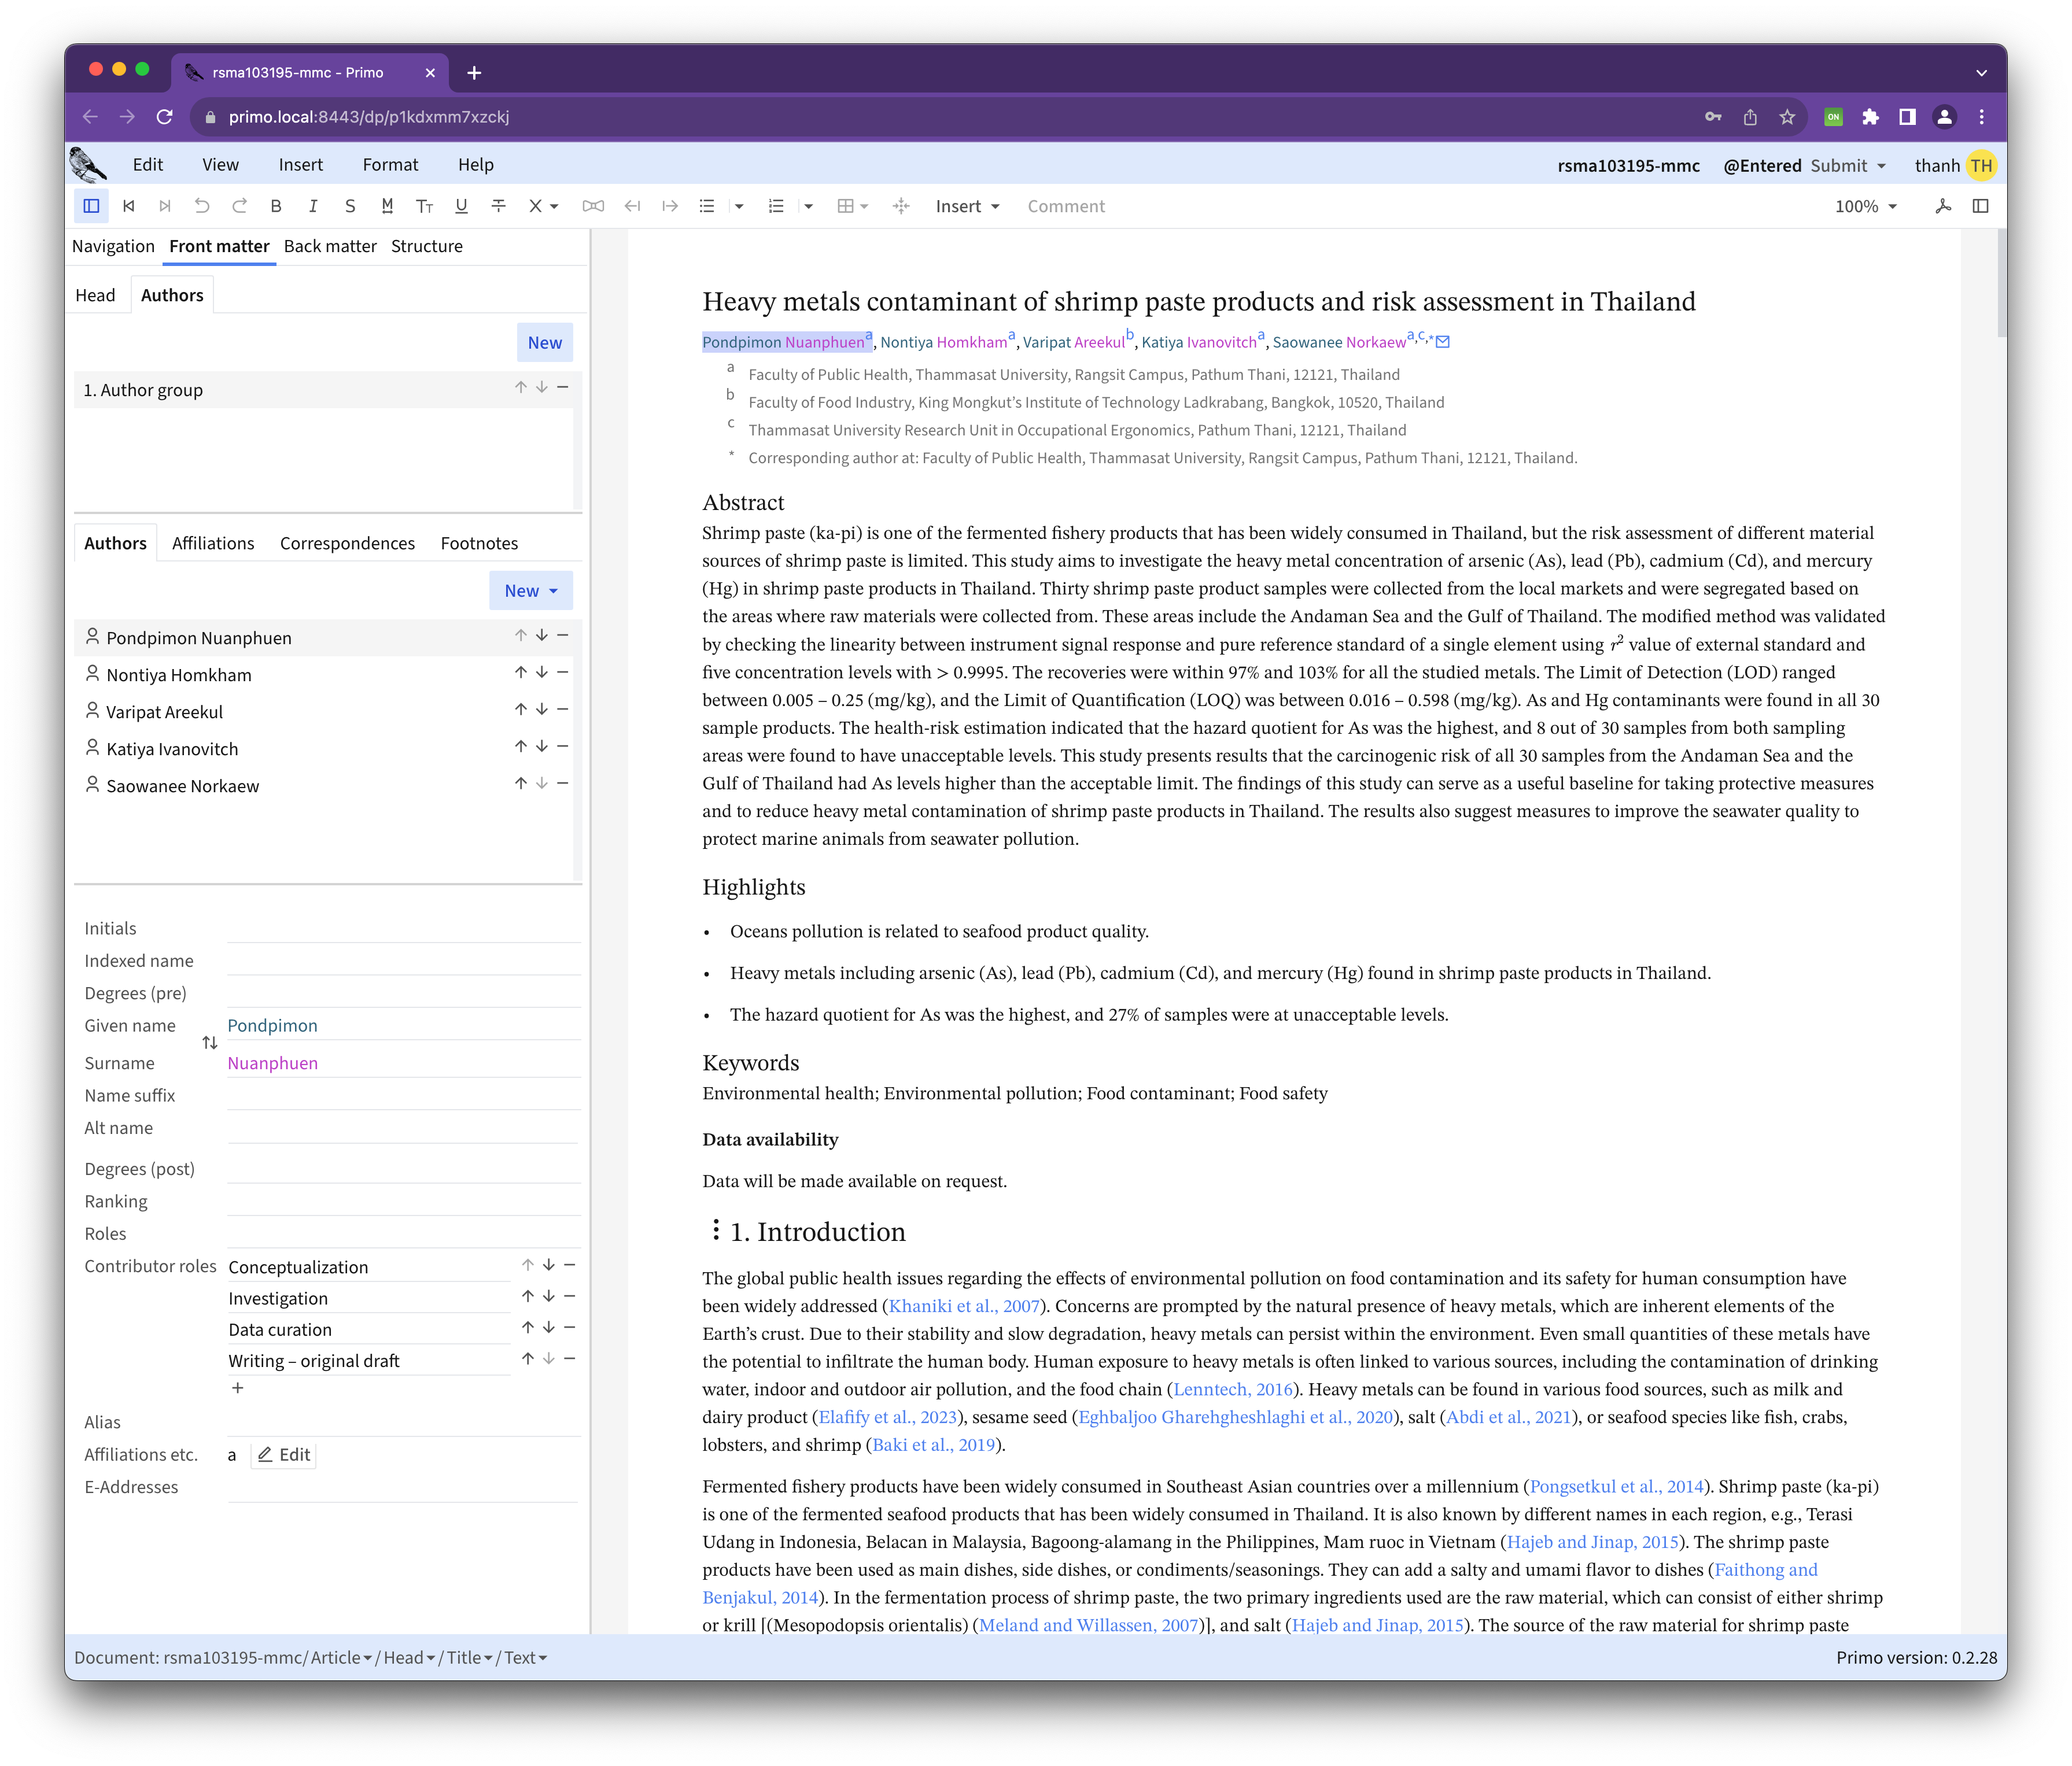Screen dimensions: 2072x1766
Task: Open the Format menu
Action: [x=390, y=165]
